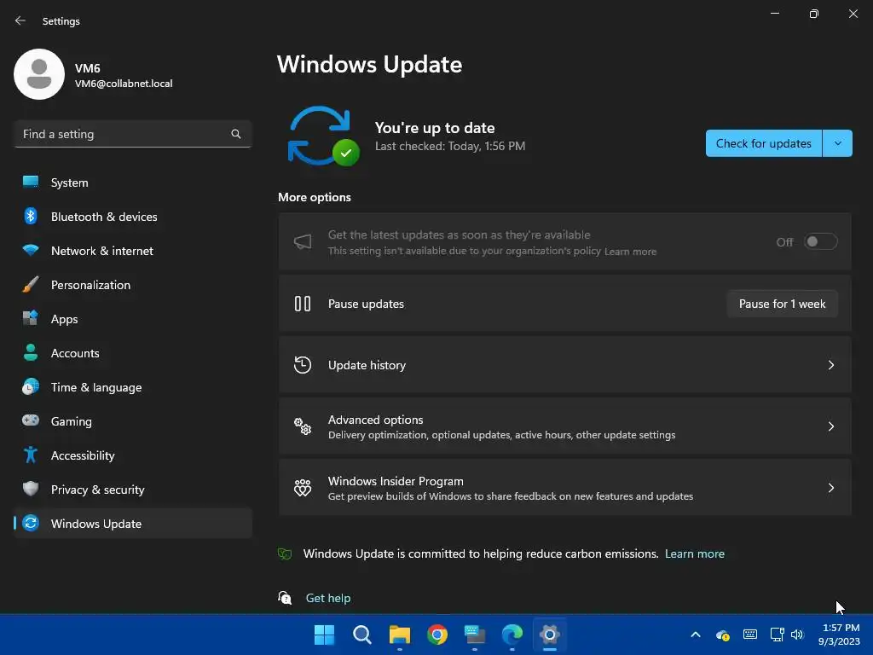
Task: Click the back arrow in Settings header
Action: click(20, 20)
